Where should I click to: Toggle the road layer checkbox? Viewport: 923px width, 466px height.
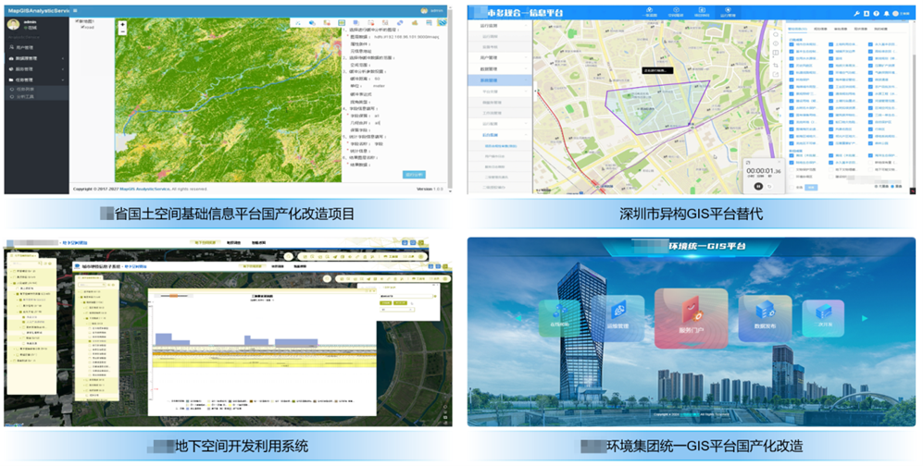tap(81, 28)
